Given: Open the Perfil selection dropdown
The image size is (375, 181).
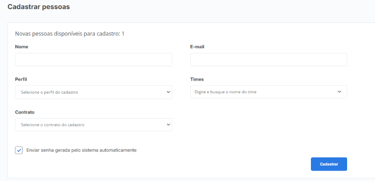Looking at the screenshot, I should (94, 92).
